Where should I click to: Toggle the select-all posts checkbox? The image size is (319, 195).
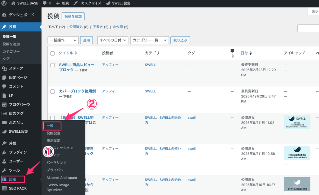53,53
